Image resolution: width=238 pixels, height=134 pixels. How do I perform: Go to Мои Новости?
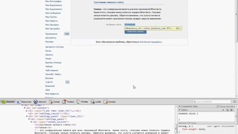[x=51, y=21]
